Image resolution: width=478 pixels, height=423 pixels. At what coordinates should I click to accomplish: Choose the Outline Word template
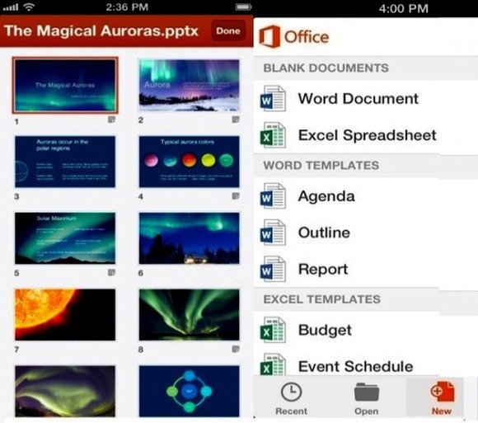pos(366,233)
